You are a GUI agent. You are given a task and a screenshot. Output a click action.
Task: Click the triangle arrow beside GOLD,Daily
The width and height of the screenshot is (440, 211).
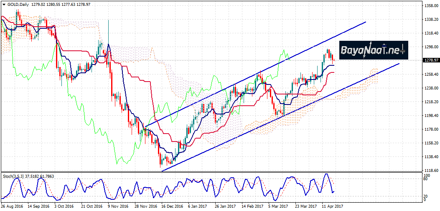point(3,4)
